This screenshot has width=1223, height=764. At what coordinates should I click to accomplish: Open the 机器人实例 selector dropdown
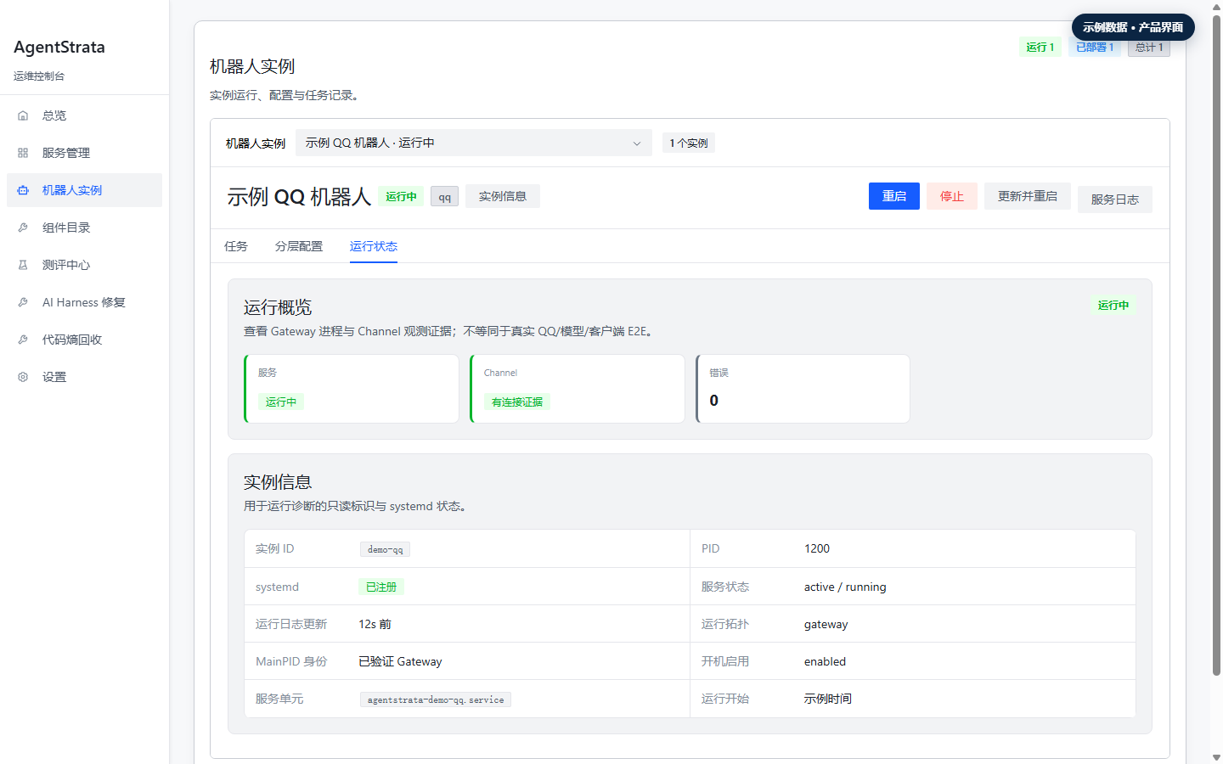[473, 143]
